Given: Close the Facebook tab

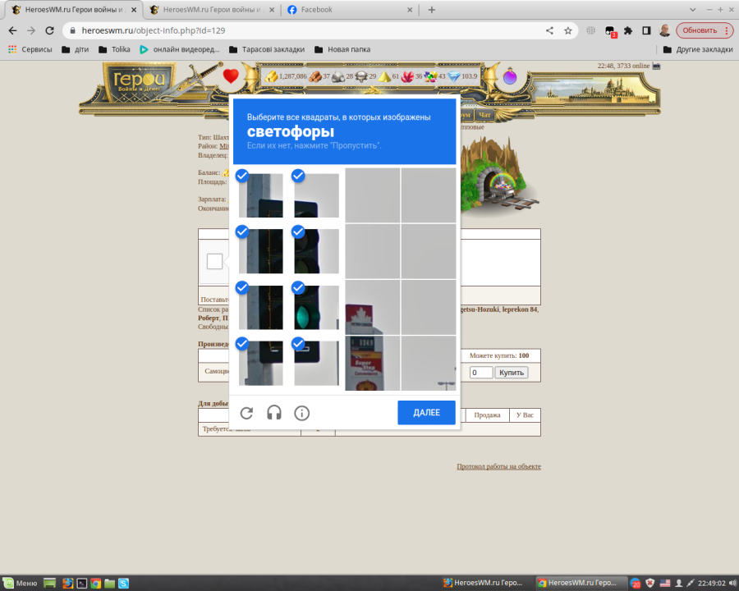Looking at the screenshot, I should (410, 10).
